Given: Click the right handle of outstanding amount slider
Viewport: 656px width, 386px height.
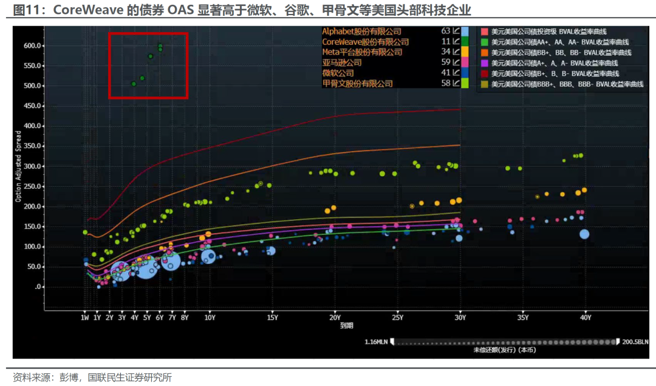Looking at the screenshot, I should (618, 342).
